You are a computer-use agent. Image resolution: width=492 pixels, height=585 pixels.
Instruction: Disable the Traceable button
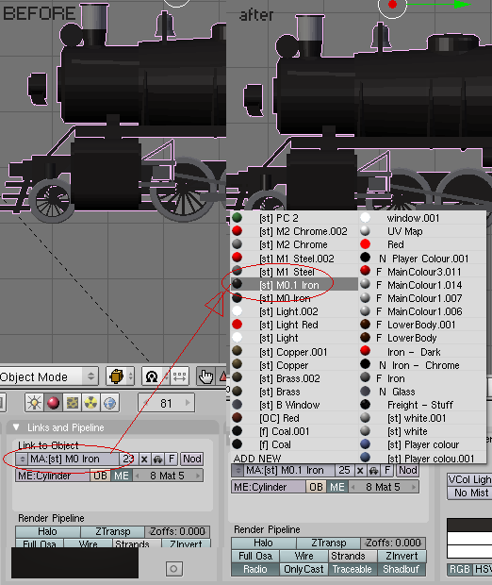pos(353,569)
